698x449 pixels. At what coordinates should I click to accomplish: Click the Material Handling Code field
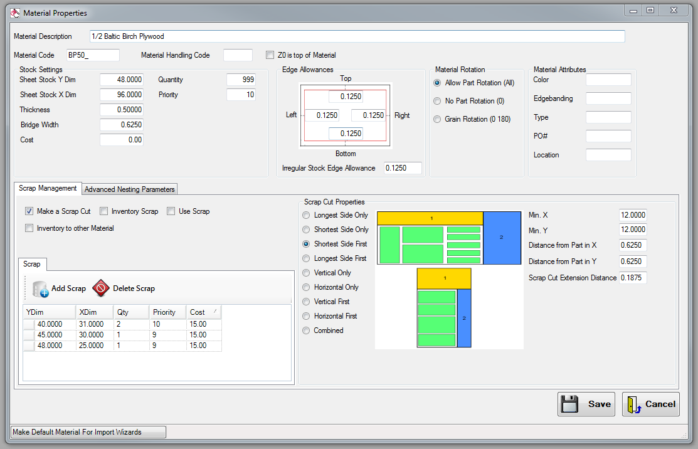tap(238, 55)
